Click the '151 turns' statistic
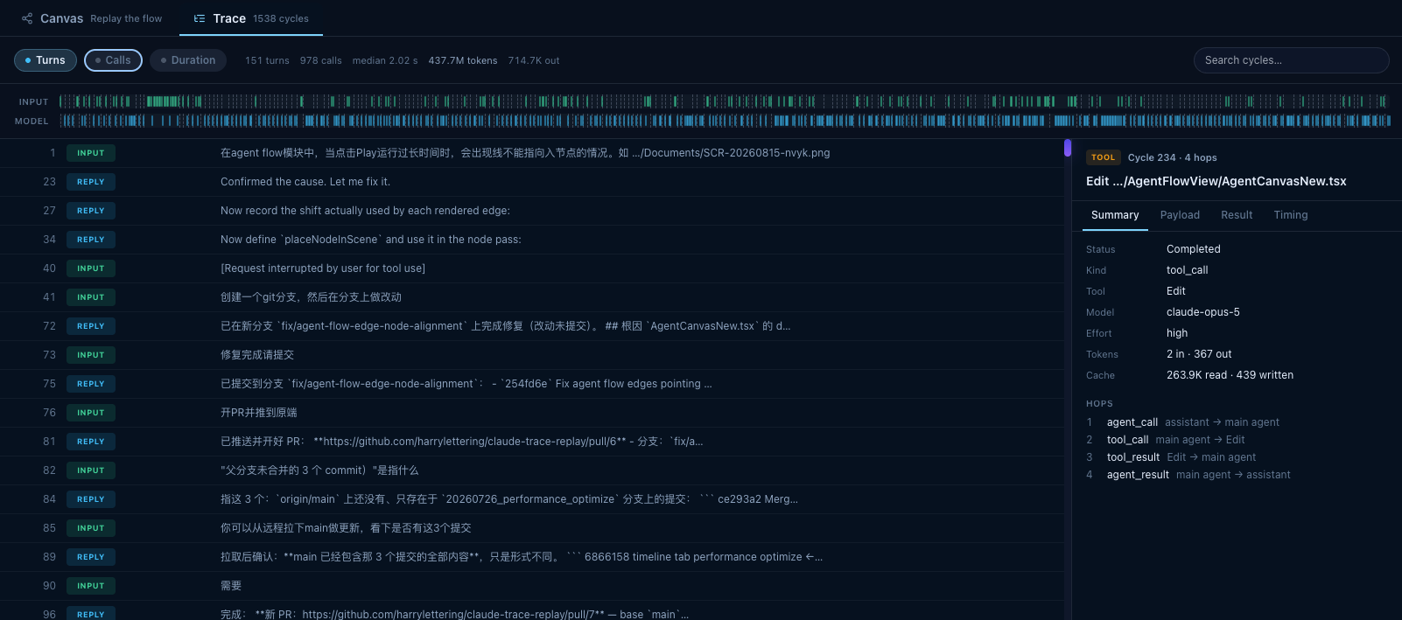This screenshot has height=620, width=1402. tap(267, 60)
